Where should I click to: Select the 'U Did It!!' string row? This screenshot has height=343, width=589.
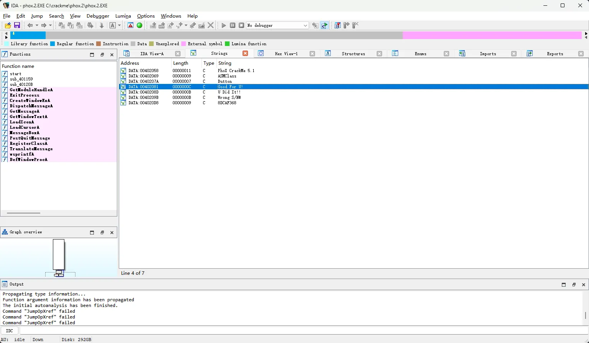pos(354,92)
